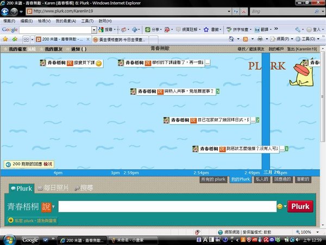Go back with the browser Back arrow

tap(5, 11)
